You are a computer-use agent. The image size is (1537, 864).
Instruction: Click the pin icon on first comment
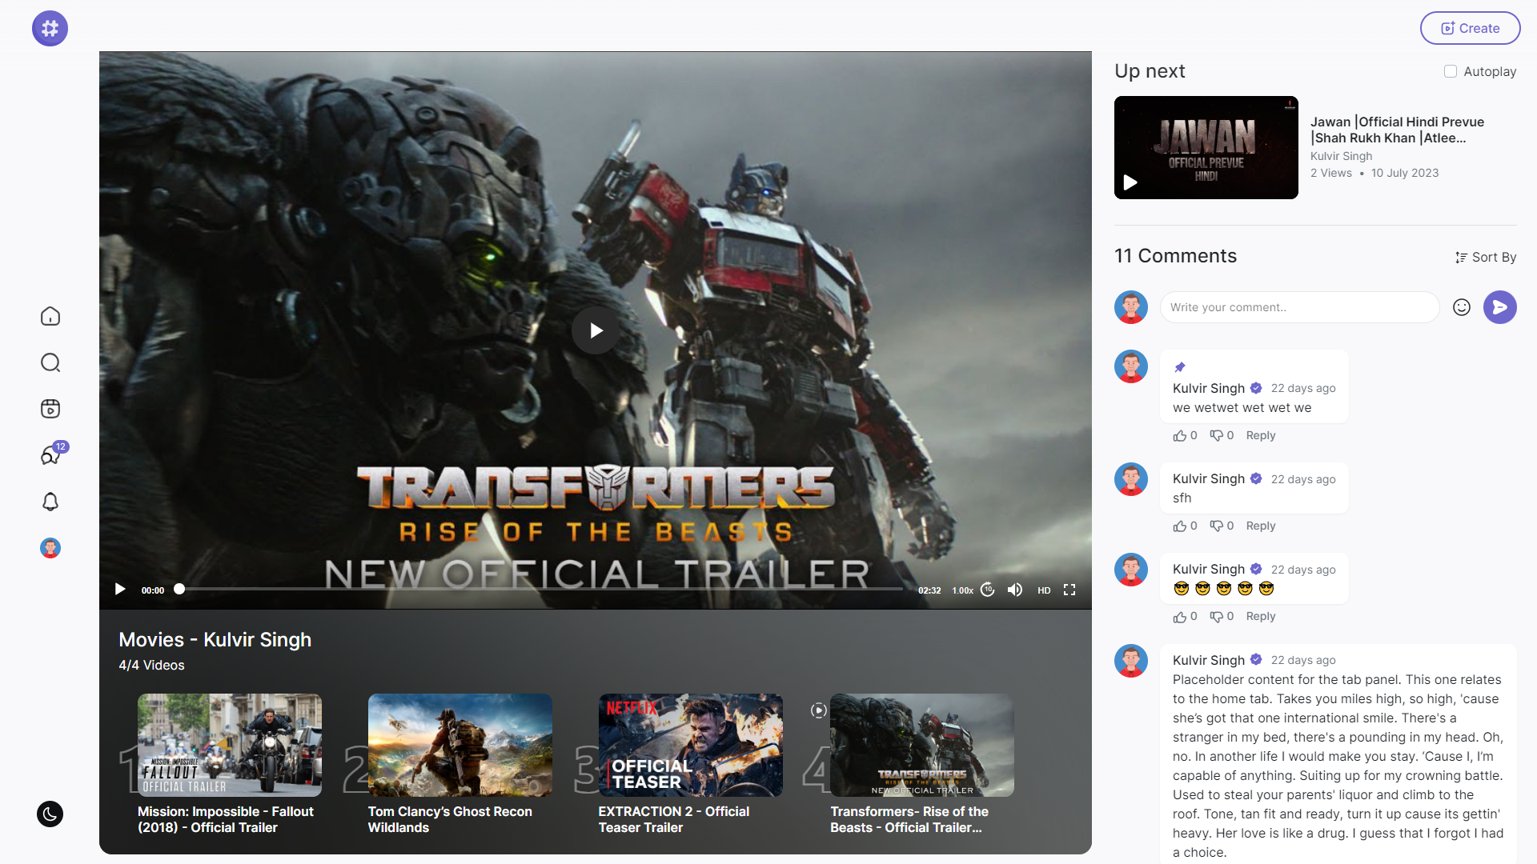click(1179, 367)
